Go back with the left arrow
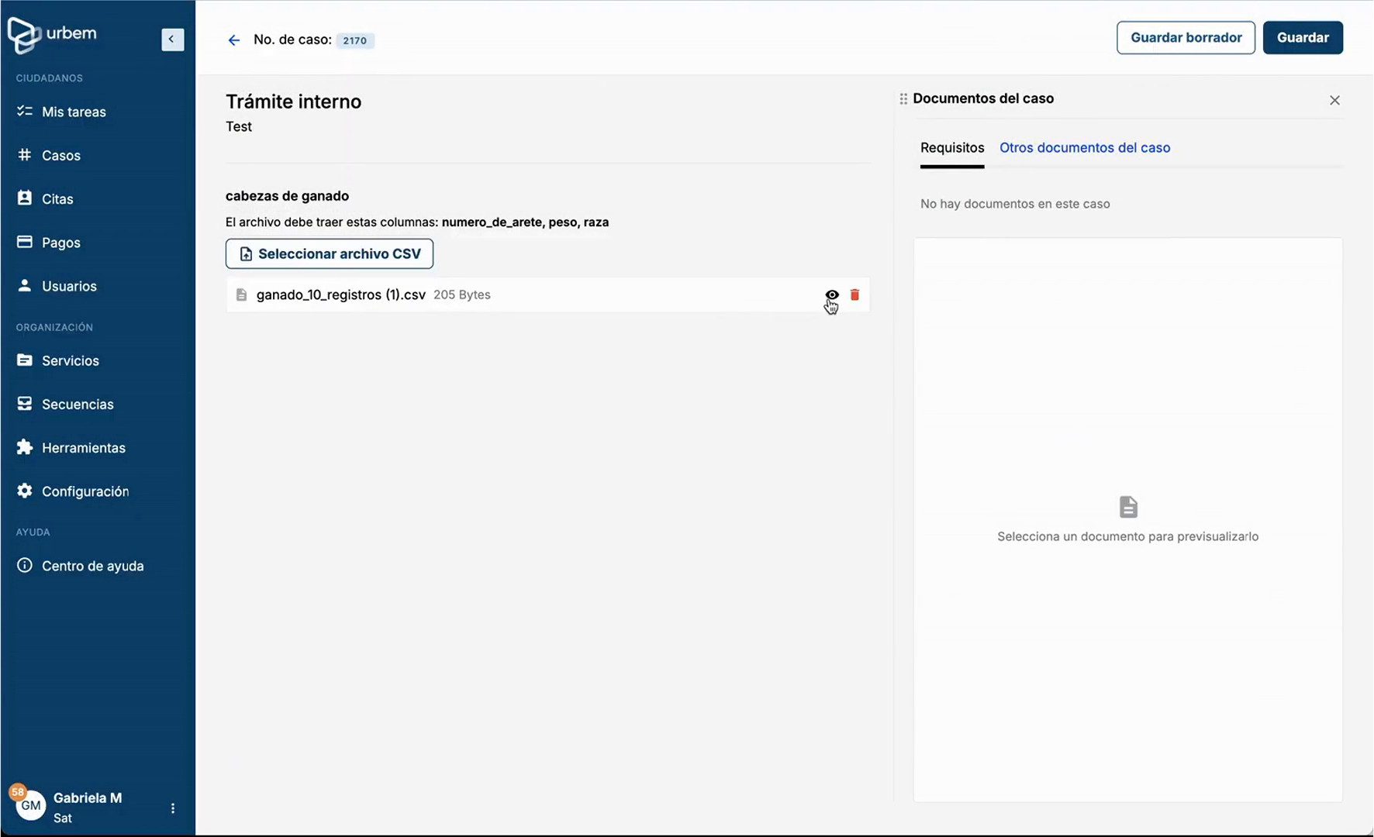The height and width of the screenshot is (837, 1374). 233,40
